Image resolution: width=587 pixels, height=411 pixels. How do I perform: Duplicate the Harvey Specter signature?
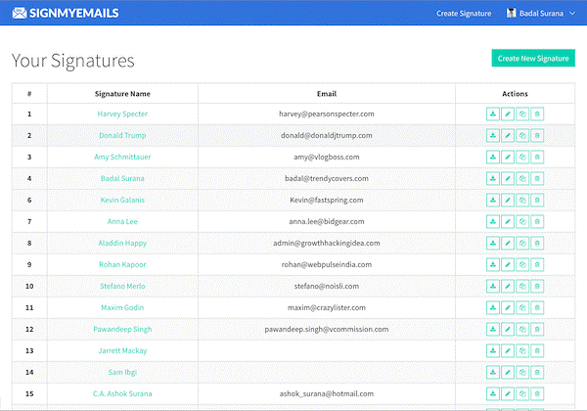coord(522,114)
